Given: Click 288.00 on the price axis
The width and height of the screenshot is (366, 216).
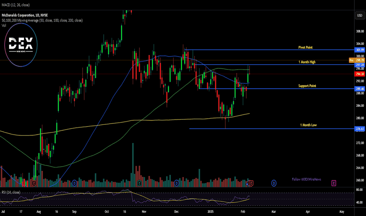Looking at the screenshot, I should coord(360,93).
